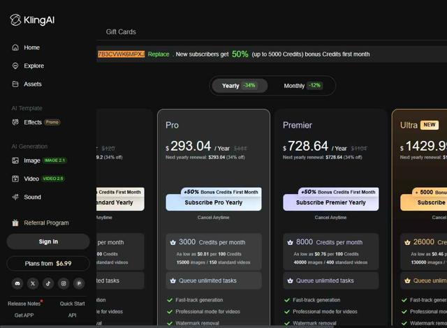Click the Pro 3000 Credits crown icon
The height and width of the screenshot is (328, 447).
tap(173, 243)
